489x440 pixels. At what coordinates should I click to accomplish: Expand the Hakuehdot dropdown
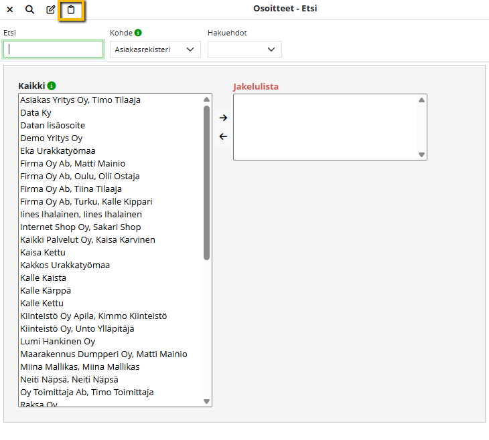[244, 49]
